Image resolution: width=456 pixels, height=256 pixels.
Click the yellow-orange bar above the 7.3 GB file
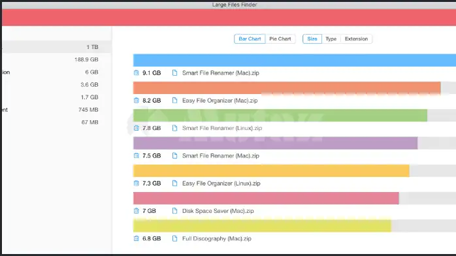pyautogui.click(x=271, y=170)
